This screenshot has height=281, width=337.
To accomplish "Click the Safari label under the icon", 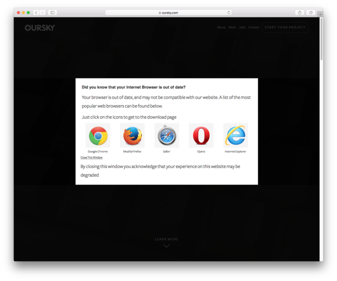I will click(167, 152).
